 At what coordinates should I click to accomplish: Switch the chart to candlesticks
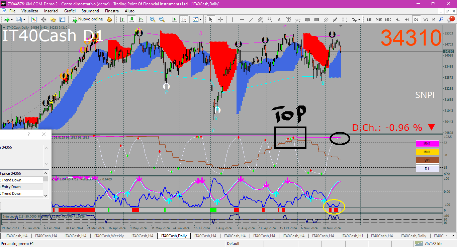pyautogui.click(x=131, y=19)
